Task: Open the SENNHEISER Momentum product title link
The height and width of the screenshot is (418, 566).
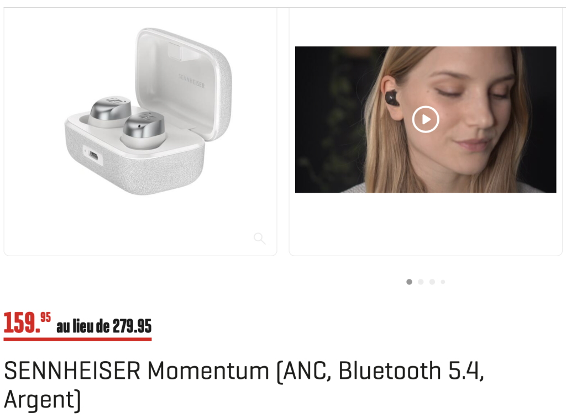Action: point(244,384)
